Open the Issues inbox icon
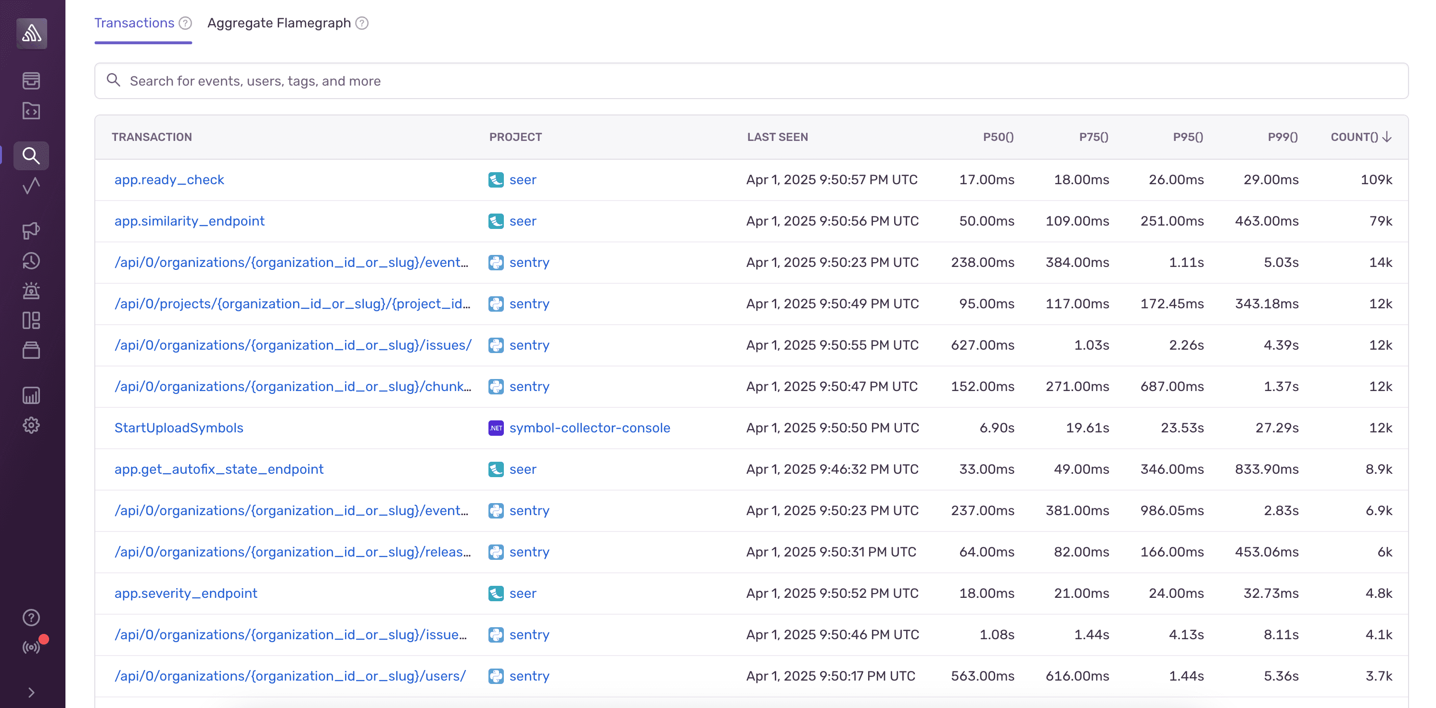This screenshot has width=1436, height=708. (31, 81)
